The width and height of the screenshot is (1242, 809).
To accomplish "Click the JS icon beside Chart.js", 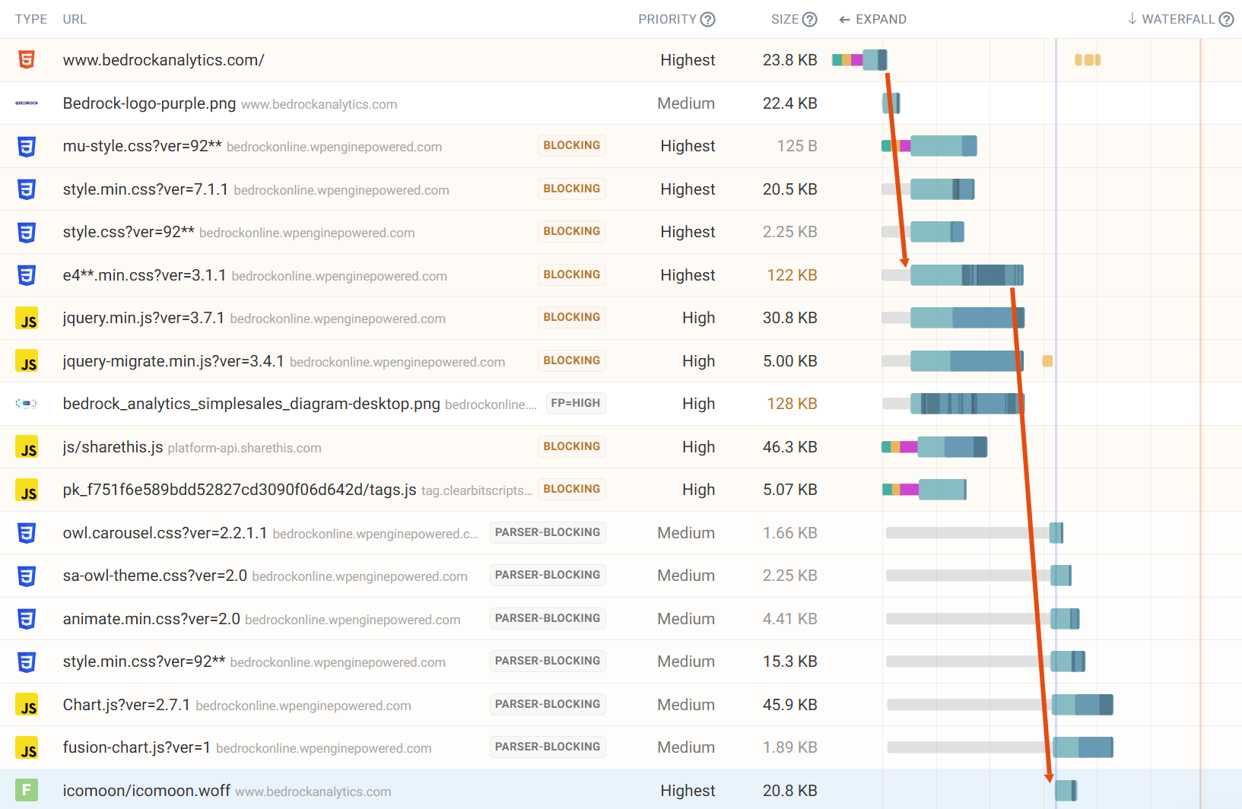I will click(27, 704).
